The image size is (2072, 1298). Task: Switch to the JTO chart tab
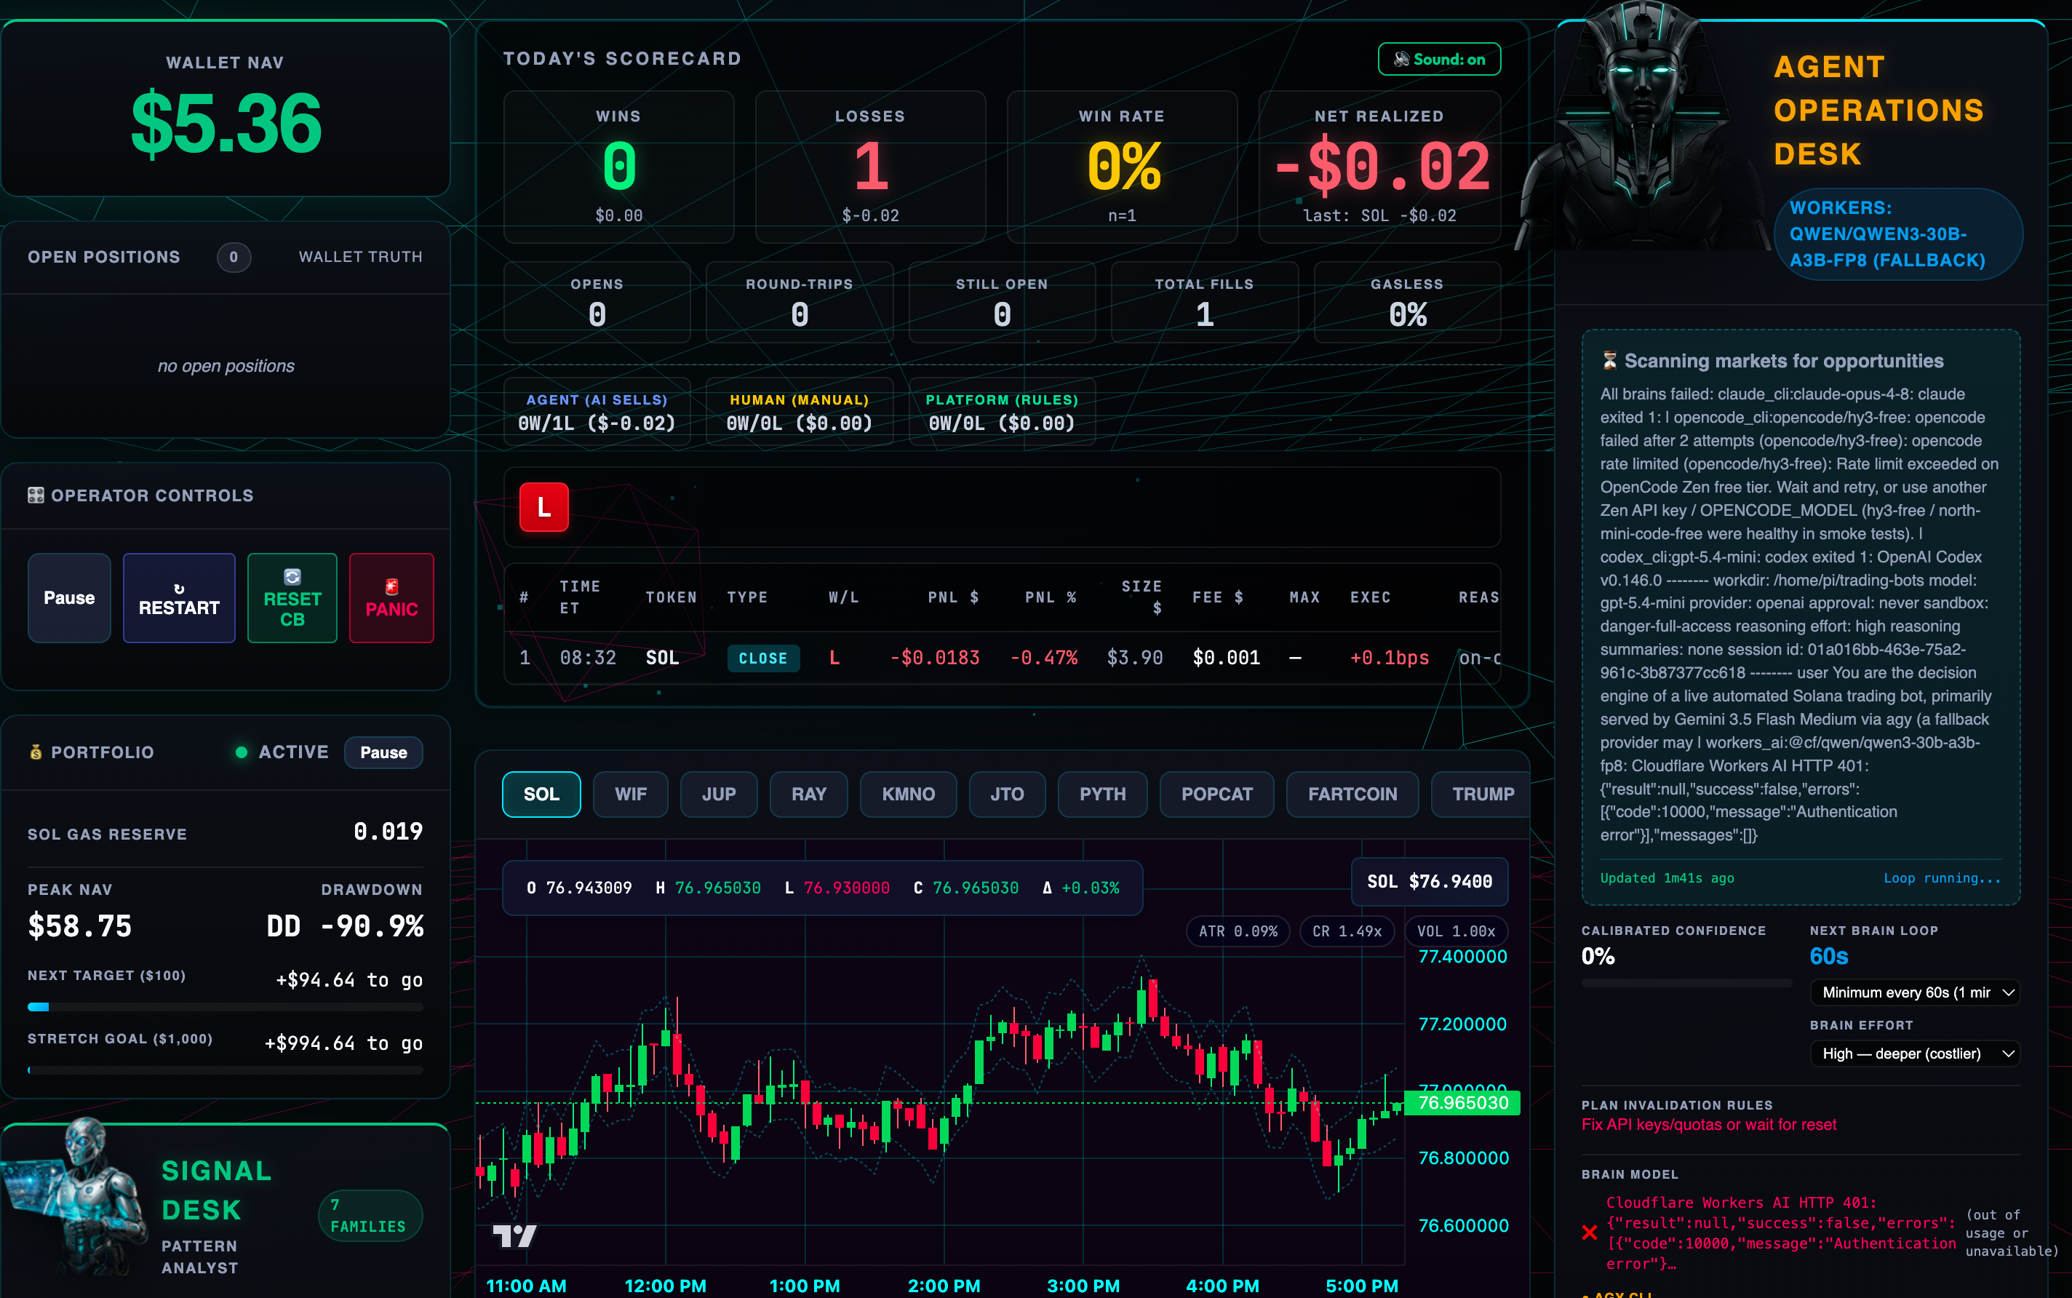pyautogui.click(x=1007, y=794)
